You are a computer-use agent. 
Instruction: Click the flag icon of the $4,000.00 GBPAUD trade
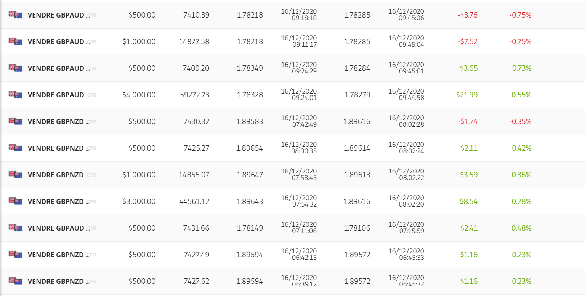pos(16,94)
